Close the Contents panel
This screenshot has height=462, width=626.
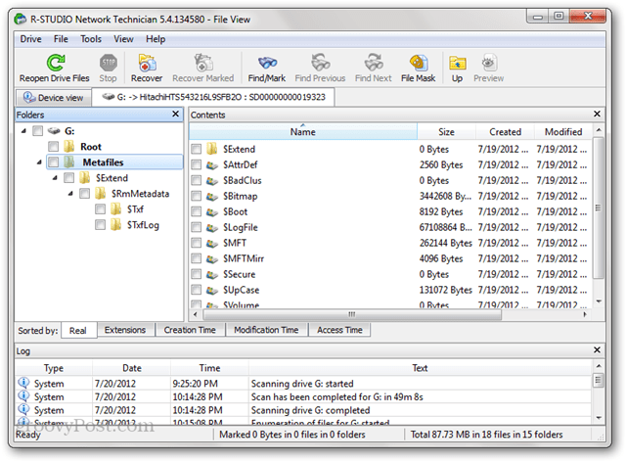[598, 114]
